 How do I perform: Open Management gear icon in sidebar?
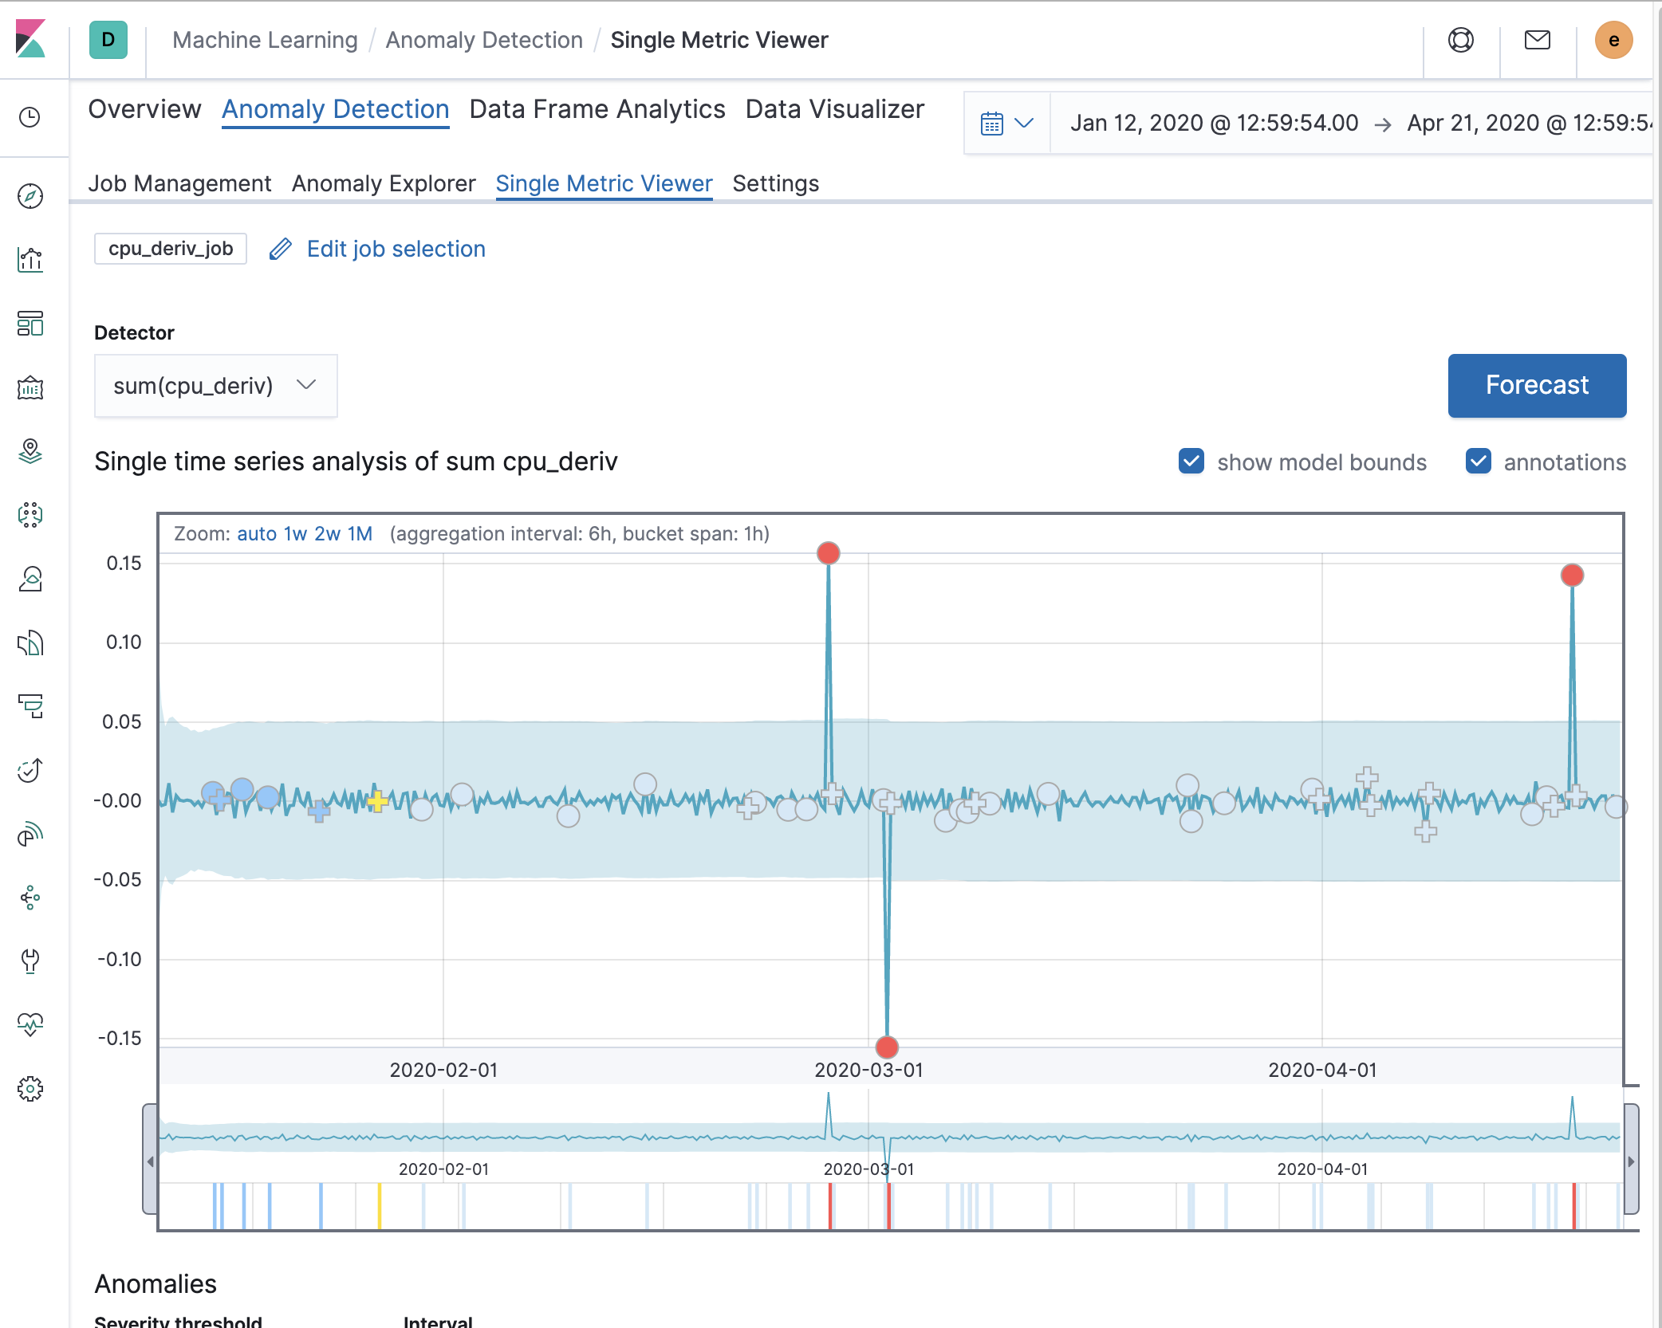(30, 1088)
